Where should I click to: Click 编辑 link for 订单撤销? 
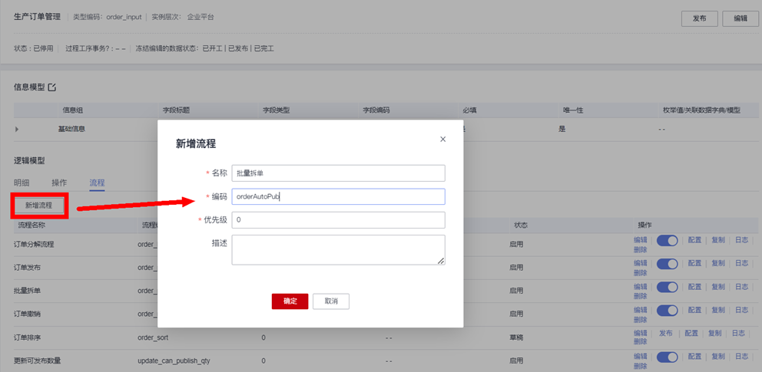tap(641, 309)
